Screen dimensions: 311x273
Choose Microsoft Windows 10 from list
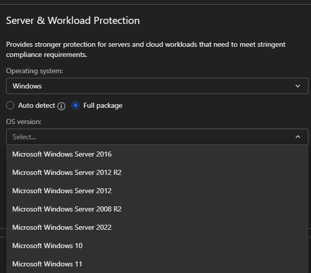[x=47, y=246]
